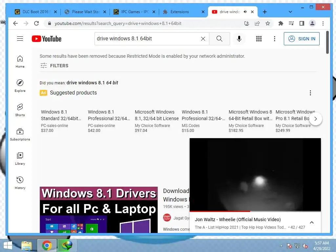The height and width of the screenshot is (252, 336).
Task: Show next suggested products with arrow
Action: point(315,119)
